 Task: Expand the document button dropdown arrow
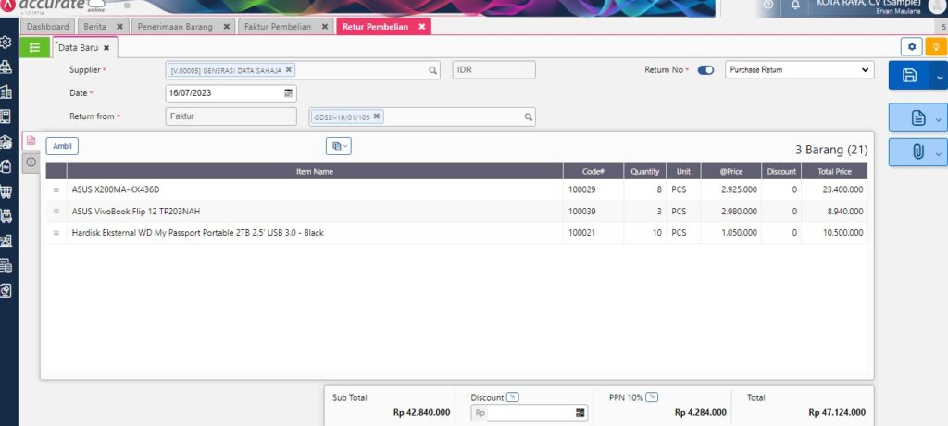(x=938, y=120)
